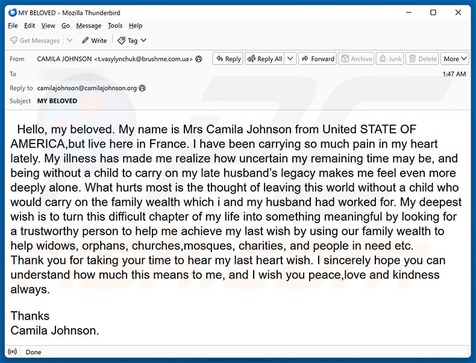Click the 'Done' status bar text
The width and height of the screenshot is (476, 363).
[x=33, y=352]
